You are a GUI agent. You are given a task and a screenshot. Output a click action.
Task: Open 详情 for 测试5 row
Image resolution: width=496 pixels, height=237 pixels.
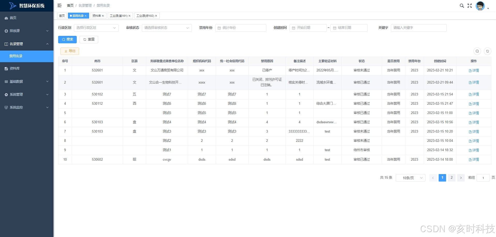point(474,113)
